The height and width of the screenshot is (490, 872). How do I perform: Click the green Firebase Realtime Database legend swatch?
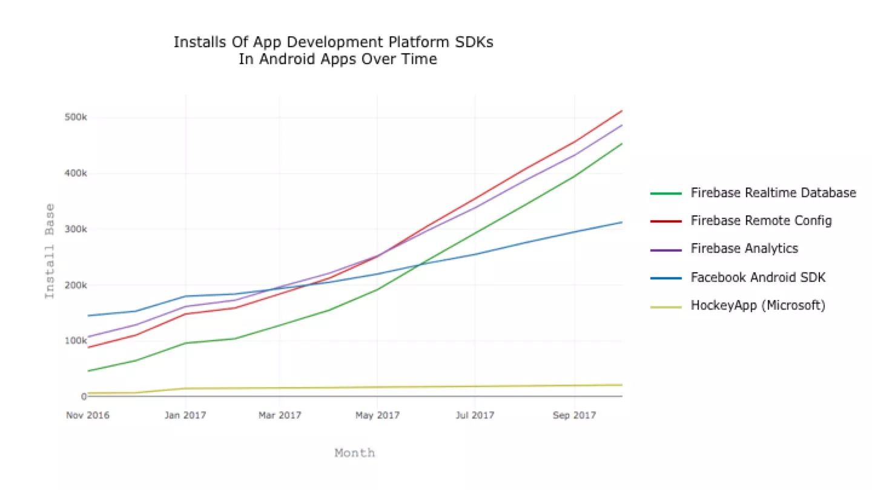(666, 194)
